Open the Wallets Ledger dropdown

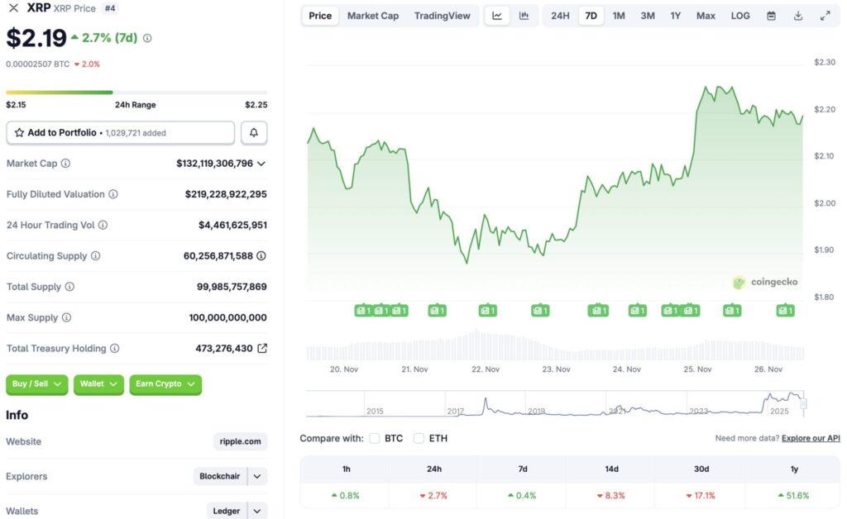click(237, 510)
